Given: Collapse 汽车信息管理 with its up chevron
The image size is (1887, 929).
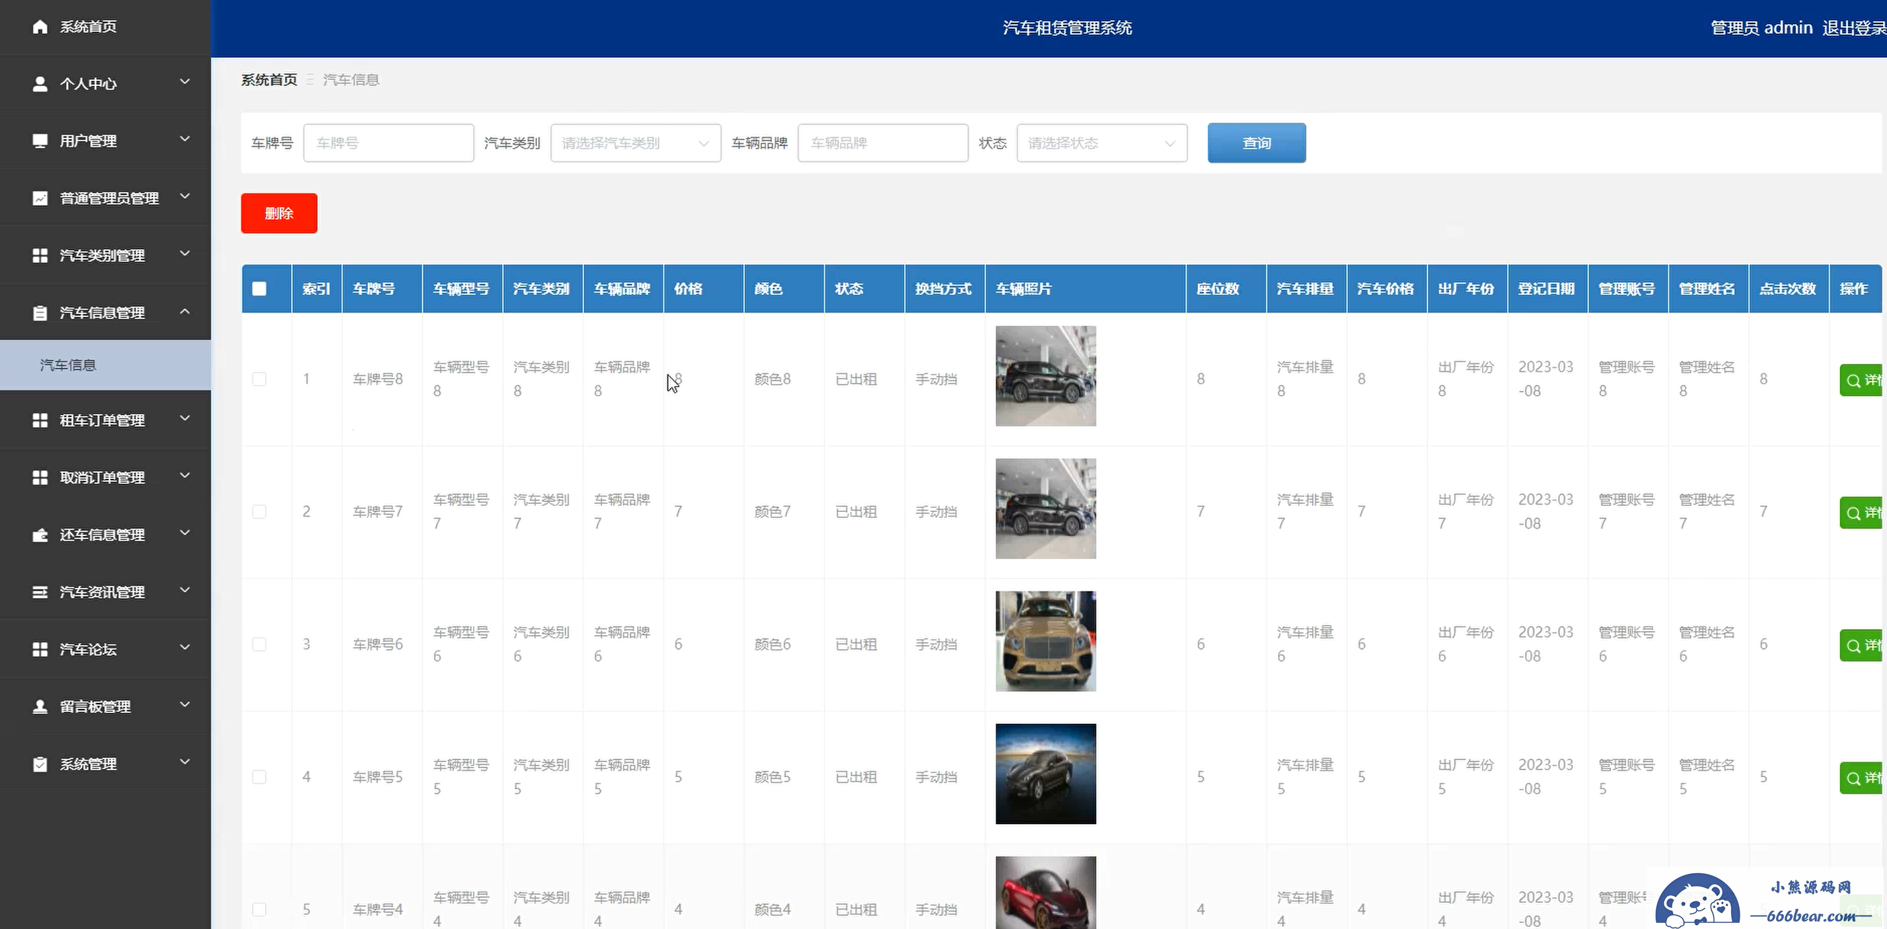Looking at the screenshot, I should click(x=184, y=311).
